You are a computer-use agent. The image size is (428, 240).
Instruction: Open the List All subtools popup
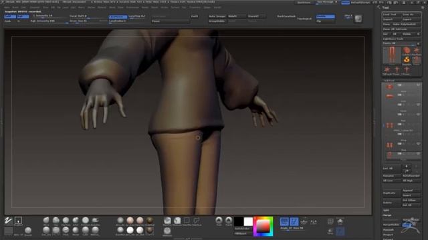point(392,169)
